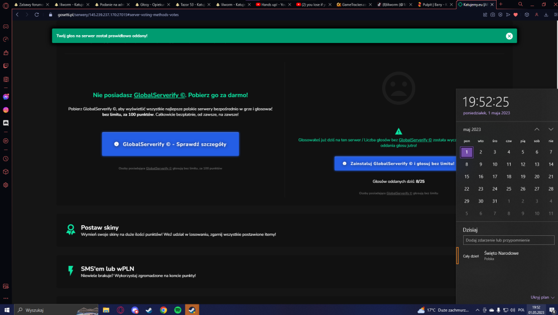
Task: Go to next month in calendar
Action: (551, 129)
